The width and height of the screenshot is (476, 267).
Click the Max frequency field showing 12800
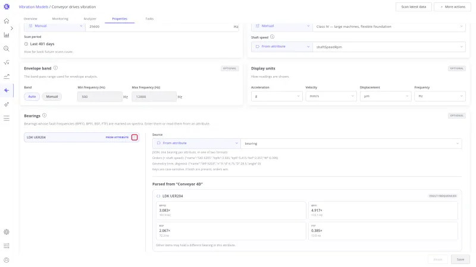tap(154, 97)
